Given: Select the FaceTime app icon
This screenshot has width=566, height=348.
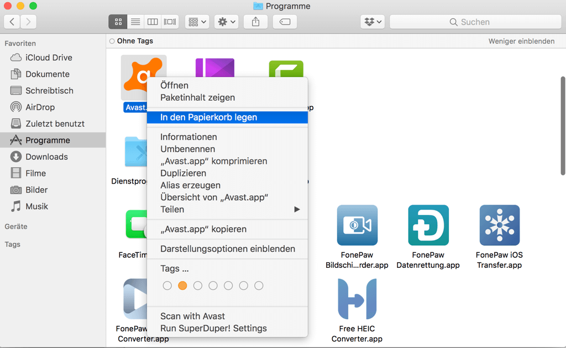Looking at the screenshot, I should pos(136,224).
